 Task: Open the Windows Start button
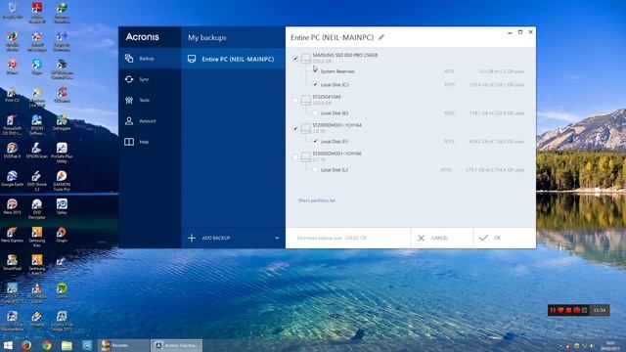coord(8,345)
